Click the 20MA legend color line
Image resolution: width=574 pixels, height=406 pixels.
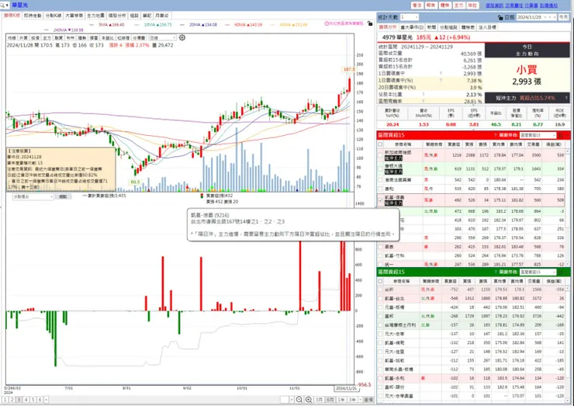pos(184,25)
